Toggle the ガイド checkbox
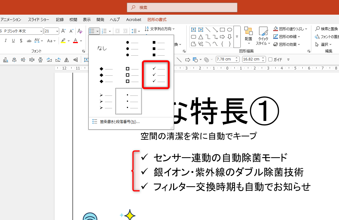The image size is (339, 220). [271, 59]
